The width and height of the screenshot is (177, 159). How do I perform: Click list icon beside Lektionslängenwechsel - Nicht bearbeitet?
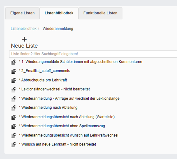click(13, 90)
